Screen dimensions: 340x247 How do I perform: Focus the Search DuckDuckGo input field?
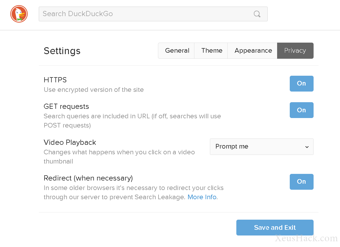[x=153, y=14]
